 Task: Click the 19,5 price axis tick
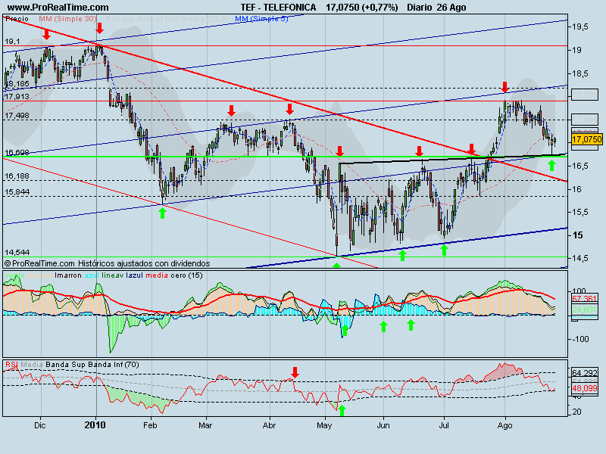580,26
